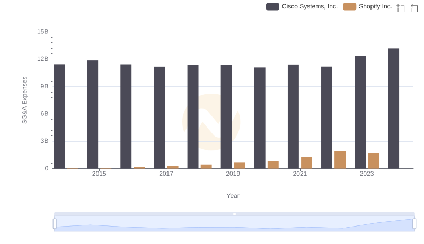Click the 2023 x-axis label

coord(367,174)
